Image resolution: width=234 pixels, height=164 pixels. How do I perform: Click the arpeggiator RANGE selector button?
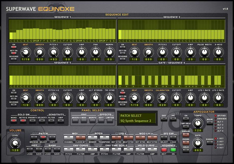tap(210, 143)
